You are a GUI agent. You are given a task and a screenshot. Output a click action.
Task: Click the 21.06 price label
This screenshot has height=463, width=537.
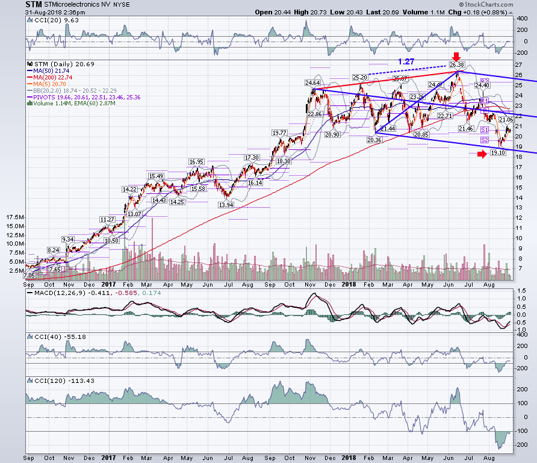(x=506, y=120)
